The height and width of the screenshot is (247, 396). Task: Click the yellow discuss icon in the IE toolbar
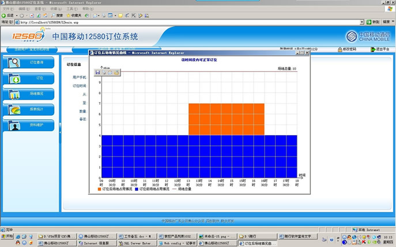click(x=120, y=16)
